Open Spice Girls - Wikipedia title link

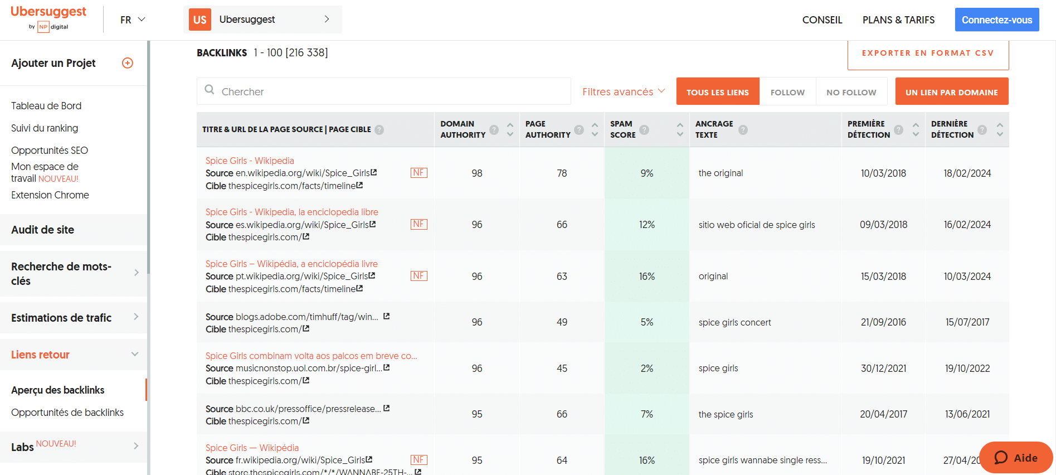[x=250, y=161]
